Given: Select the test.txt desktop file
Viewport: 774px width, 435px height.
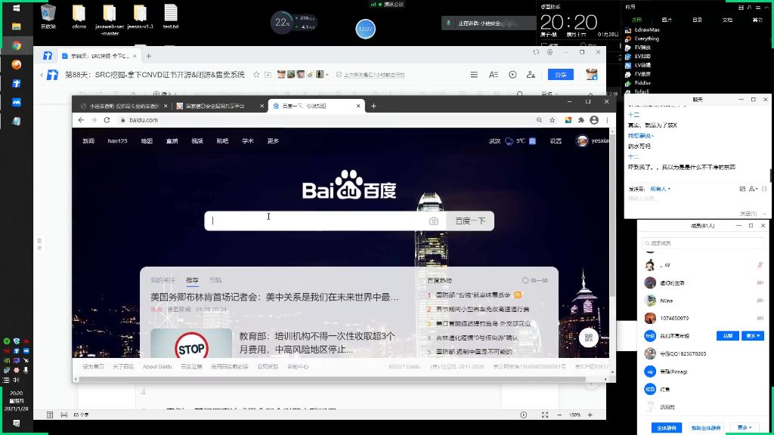Looking at the screenshot, I should [171, 17].
